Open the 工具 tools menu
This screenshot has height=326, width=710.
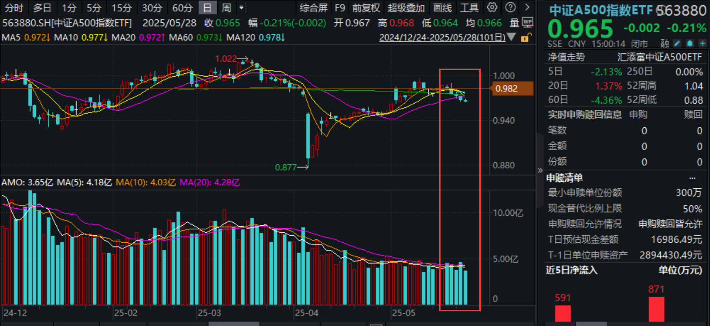point(468,8)
